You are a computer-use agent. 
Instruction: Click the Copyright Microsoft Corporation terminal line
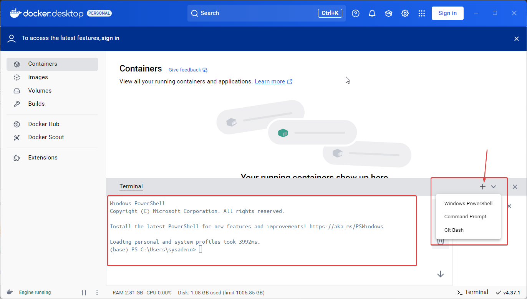click(197, 211)
